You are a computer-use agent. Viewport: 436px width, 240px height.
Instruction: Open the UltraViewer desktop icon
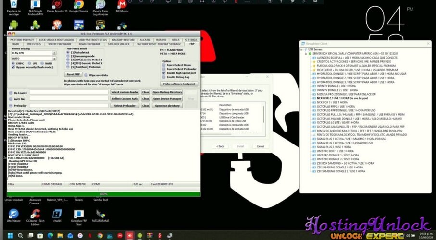pyautogui.click(x=13, y=215)
